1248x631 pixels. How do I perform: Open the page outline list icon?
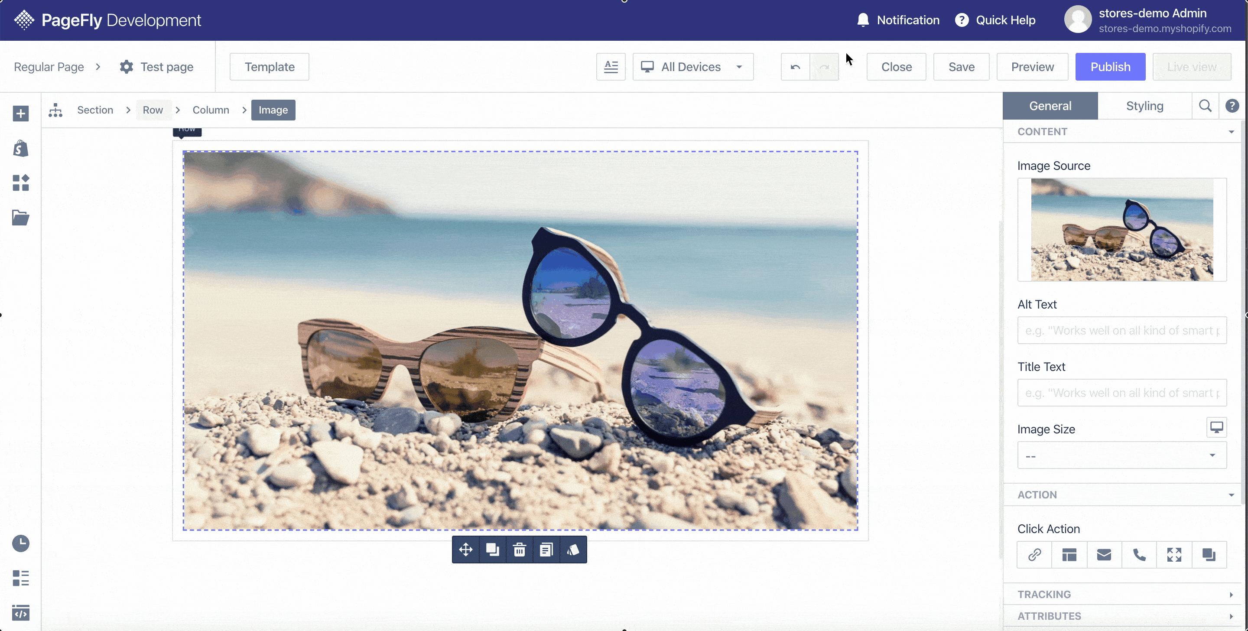(x=20, y=578)
